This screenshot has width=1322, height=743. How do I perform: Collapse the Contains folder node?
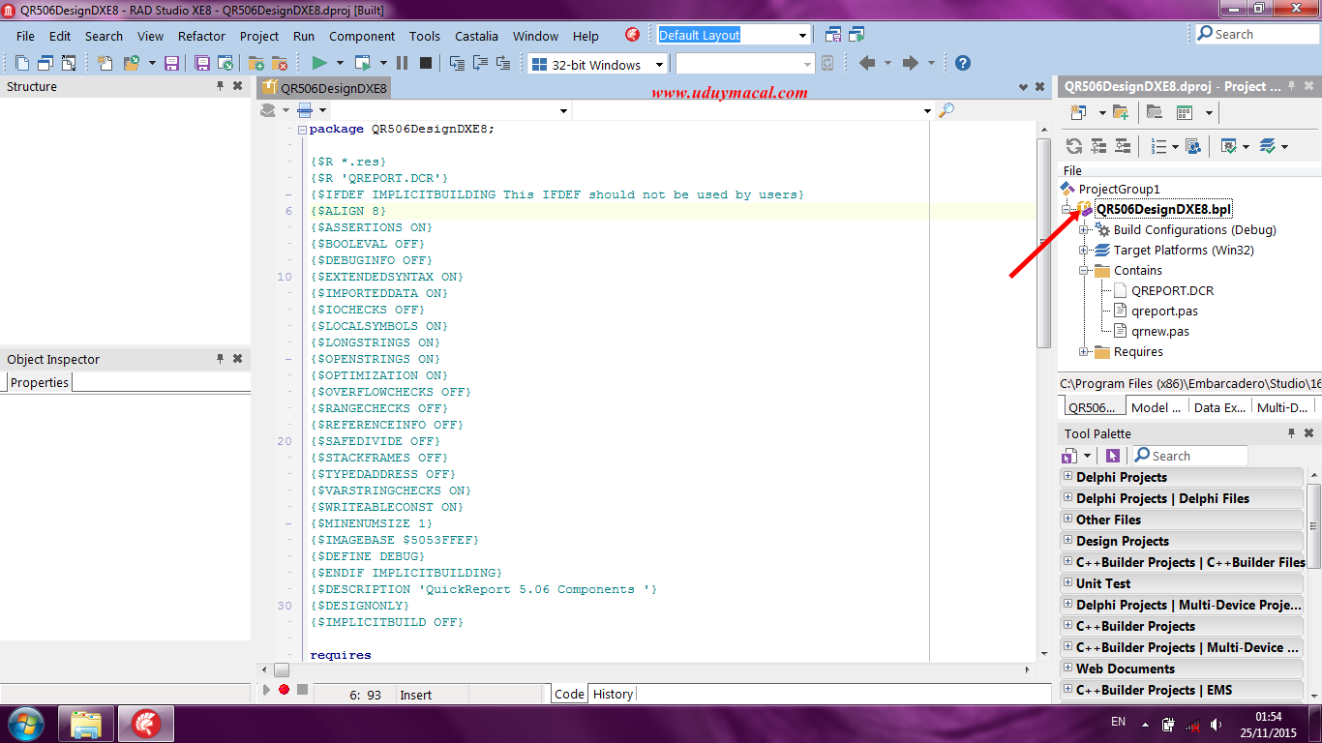point(1084,271)
